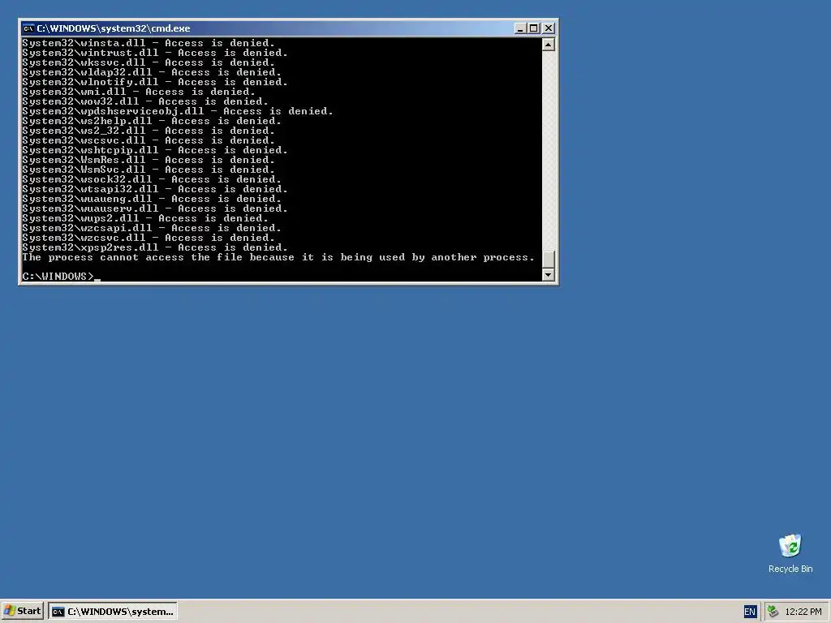Close the cmd.exe window
Viewport: 831px width, 623px height.
[549, 28]
